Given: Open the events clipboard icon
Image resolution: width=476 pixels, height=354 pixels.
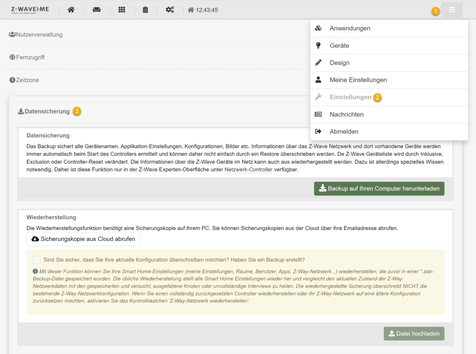Looking at the screenshot, I should click(x=145, y=10).
